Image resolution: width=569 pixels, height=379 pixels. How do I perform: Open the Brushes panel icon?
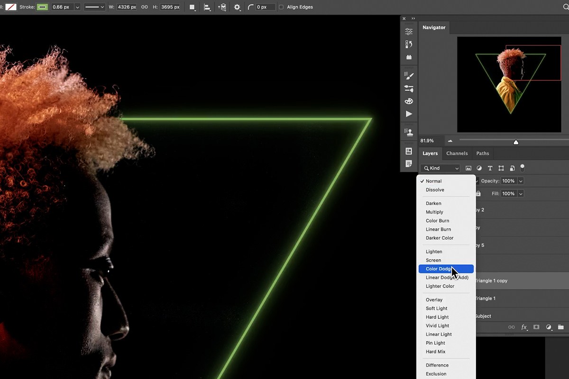(x=409, y=75)
